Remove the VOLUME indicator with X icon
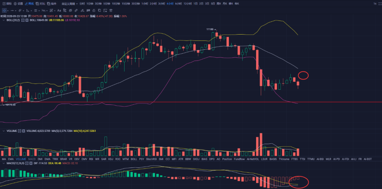This screenshot has width=382, height=189. point(24,131)
